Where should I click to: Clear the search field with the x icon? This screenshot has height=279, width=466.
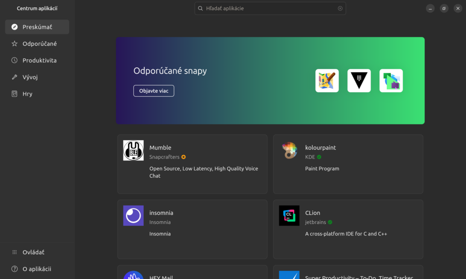coord(340,8)
